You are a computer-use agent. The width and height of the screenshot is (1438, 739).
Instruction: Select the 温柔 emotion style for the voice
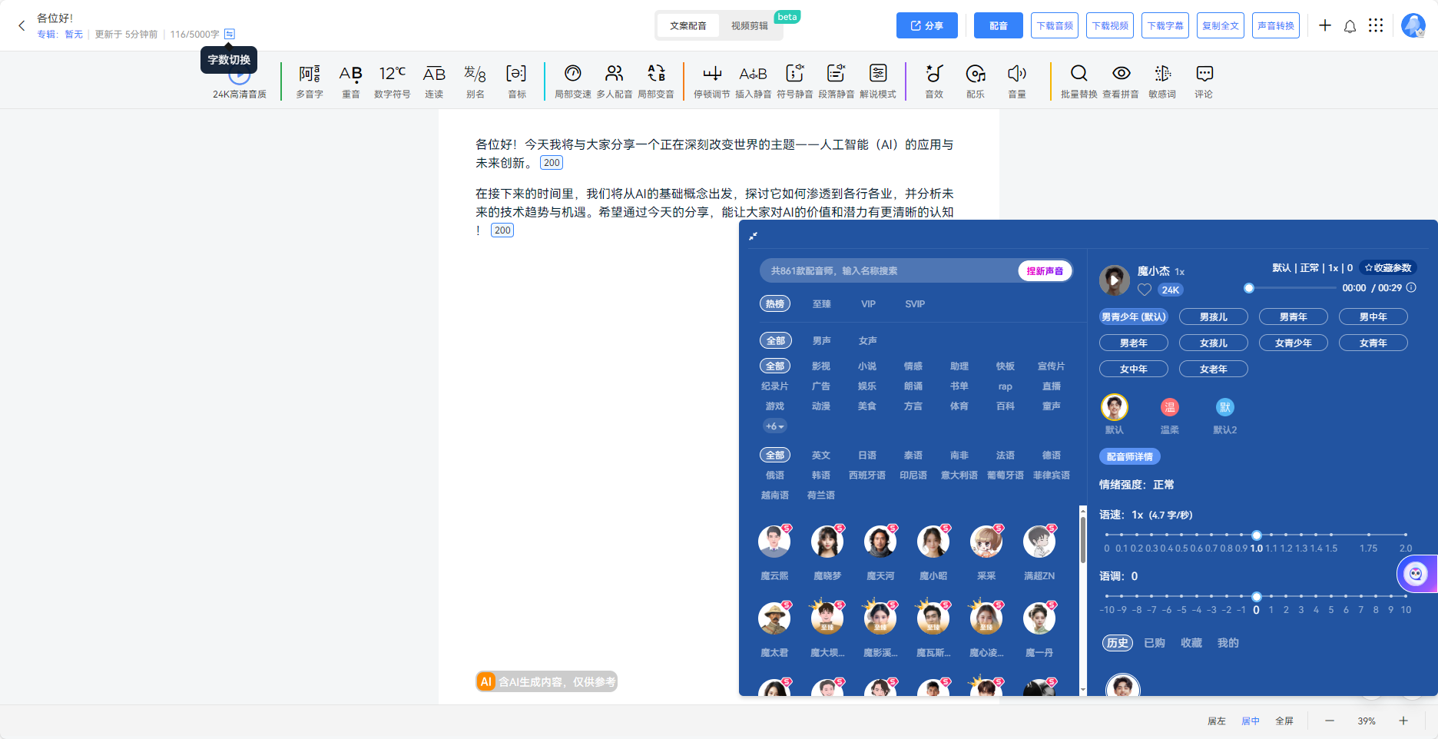1169,407
